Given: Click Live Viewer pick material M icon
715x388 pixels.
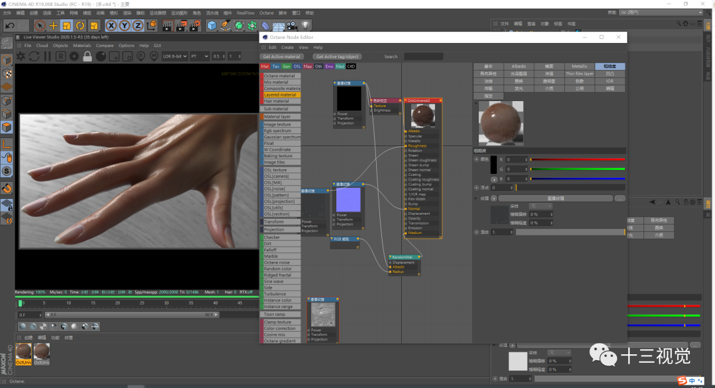Looking at the screenshot, I should tap(154, 56).
